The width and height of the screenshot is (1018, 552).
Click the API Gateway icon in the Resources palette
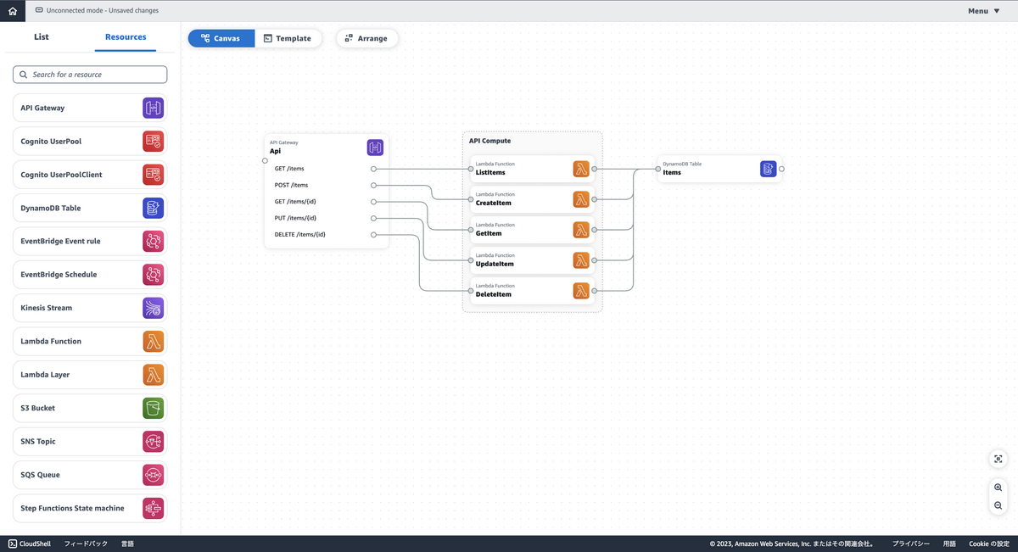154,108
